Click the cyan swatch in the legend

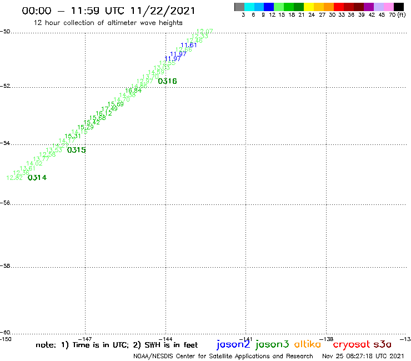pos(249,7)
